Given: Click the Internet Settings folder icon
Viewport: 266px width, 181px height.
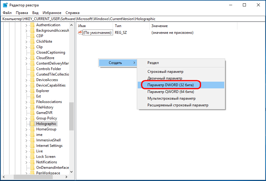Looking at the screenshot, I should pyautogui.click(x=32, y=146).
